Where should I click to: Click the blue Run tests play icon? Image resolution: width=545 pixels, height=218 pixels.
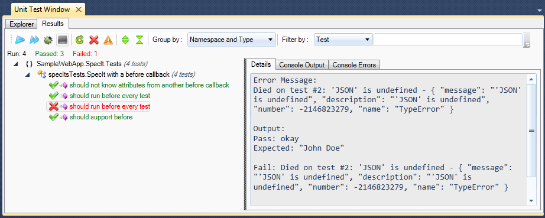click(20, 40)
